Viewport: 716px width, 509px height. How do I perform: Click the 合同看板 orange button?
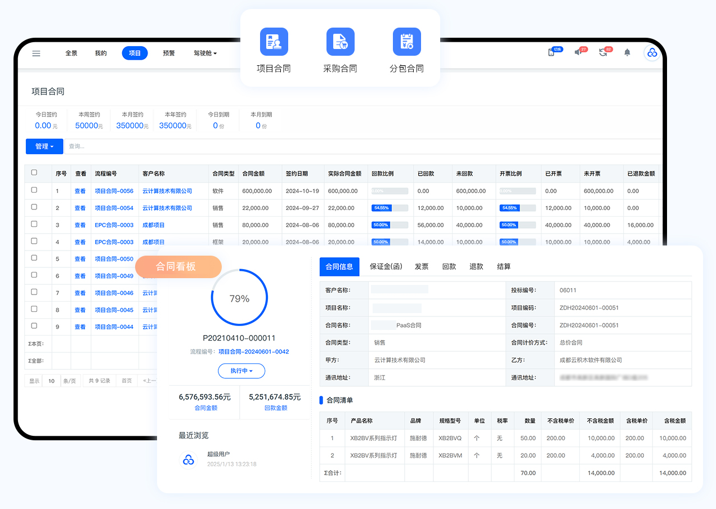(x=178, y=267)
